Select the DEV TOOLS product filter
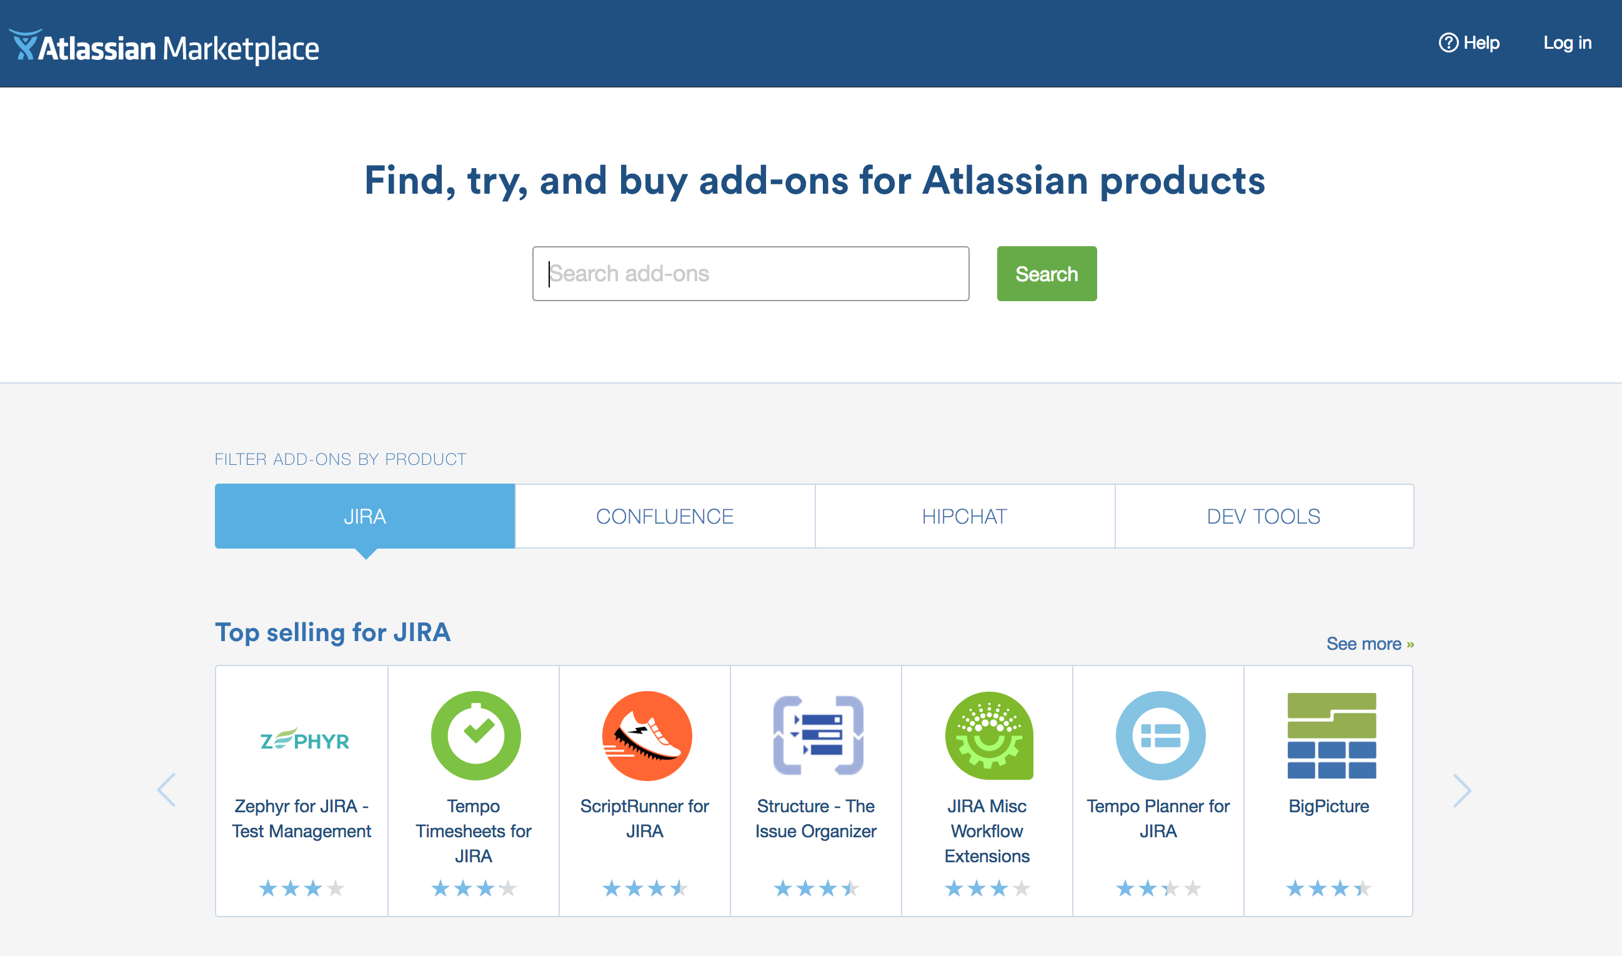Screen dimensions: 1622x956 [1264, 515]
